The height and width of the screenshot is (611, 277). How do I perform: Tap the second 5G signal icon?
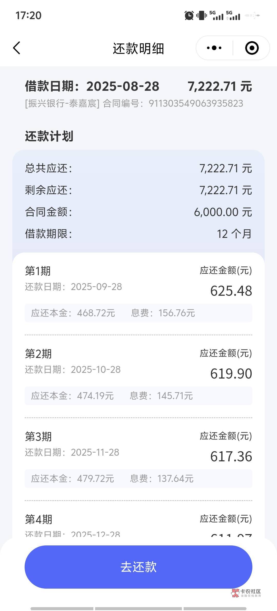(x=233, y=15)
